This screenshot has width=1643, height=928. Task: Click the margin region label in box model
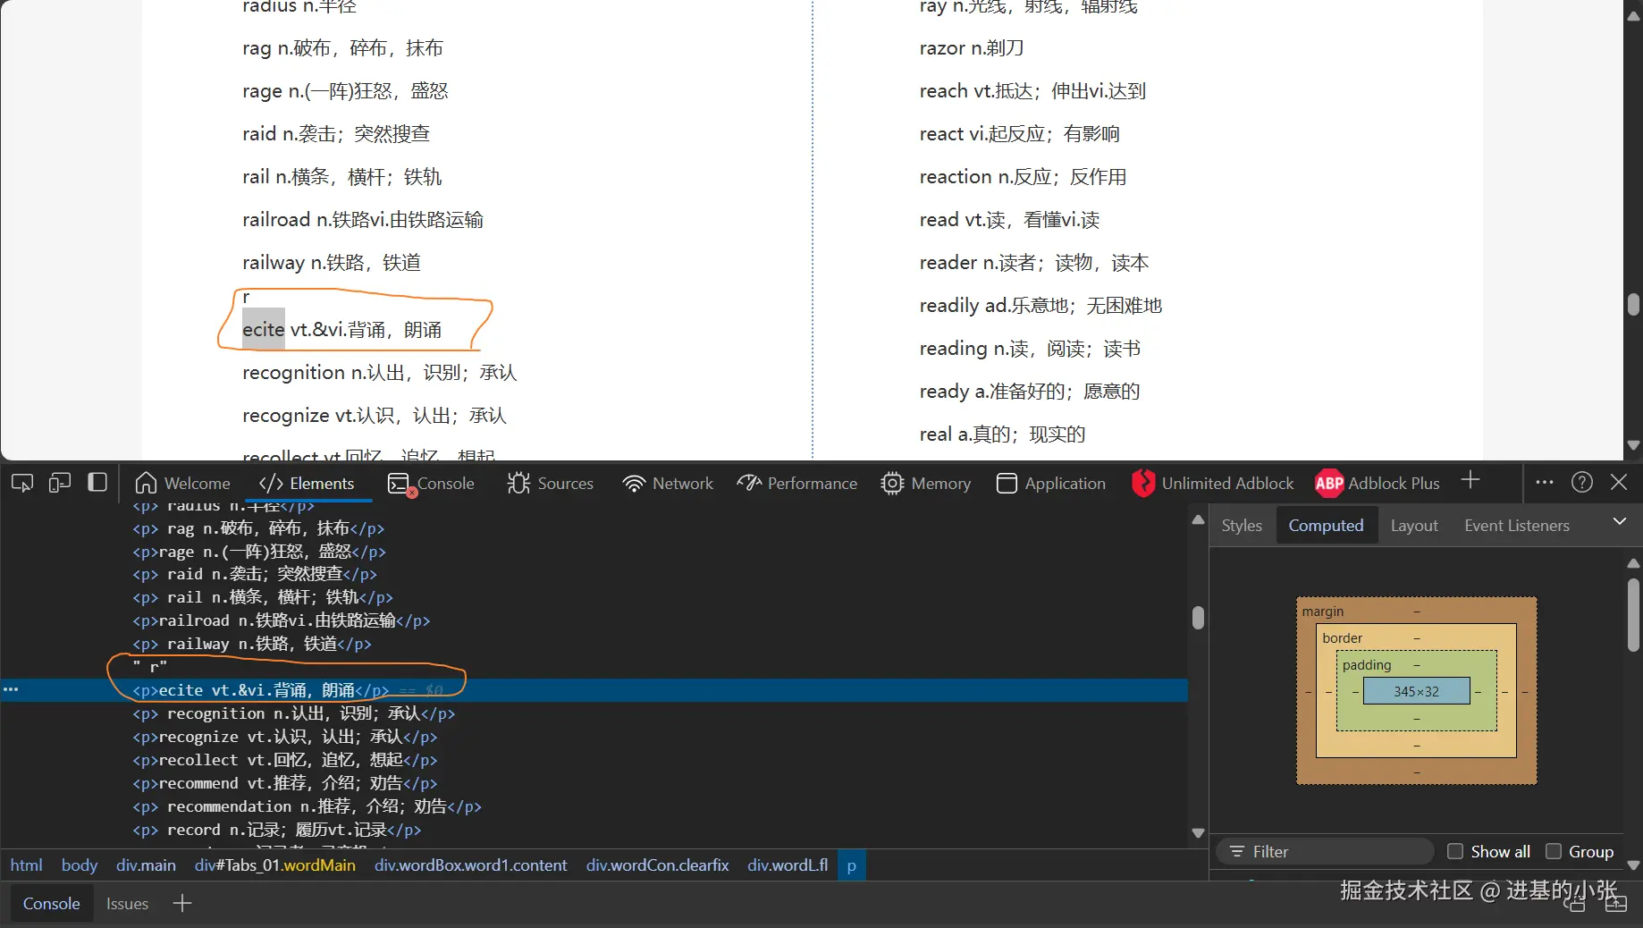point(1322,611)
